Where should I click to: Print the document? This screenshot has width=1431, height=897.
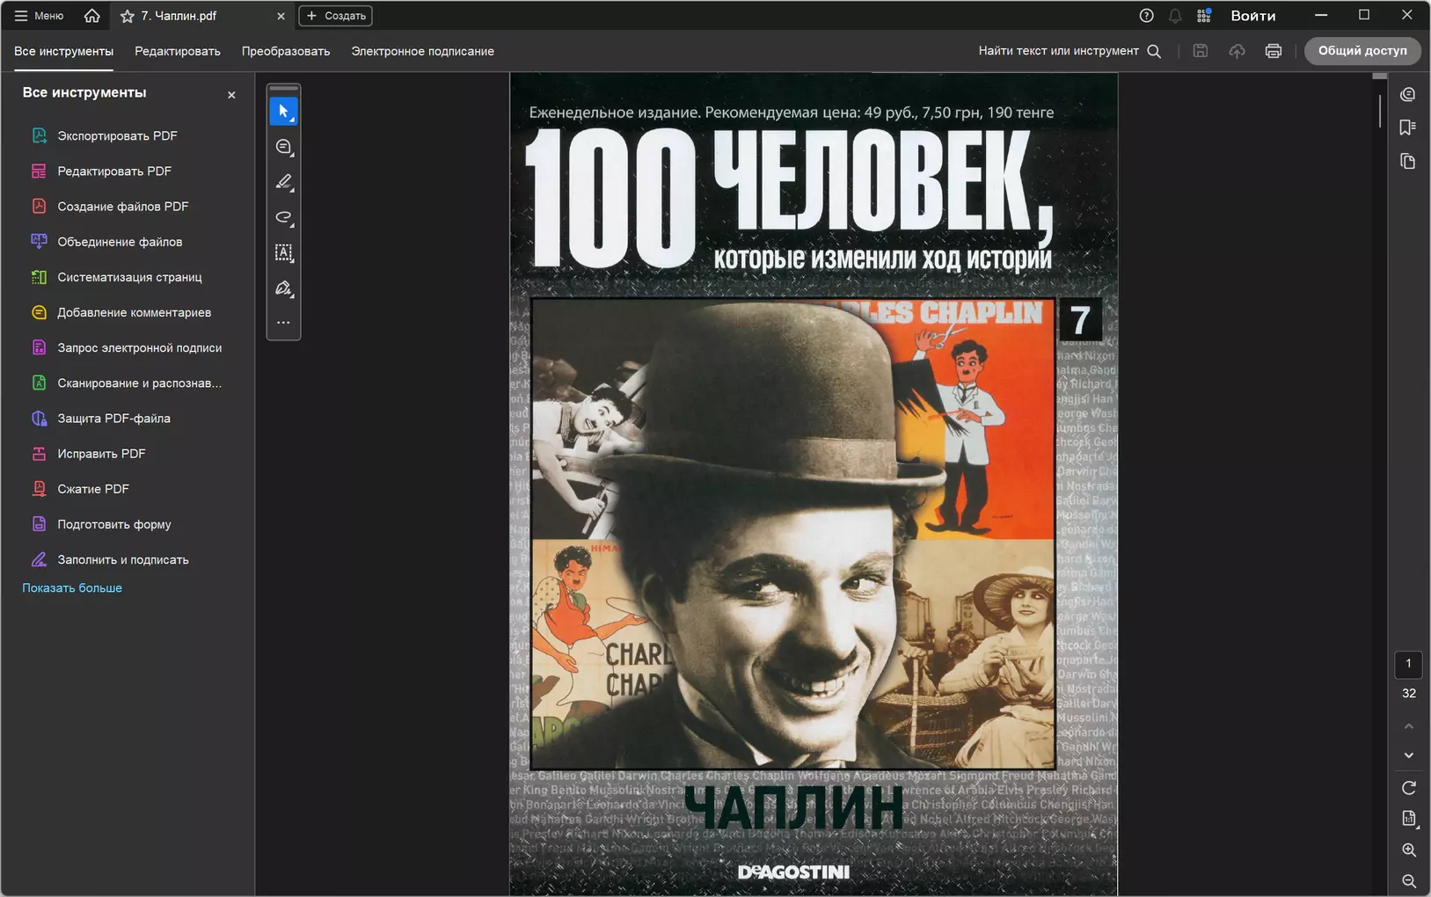[x=1273, y=51]
